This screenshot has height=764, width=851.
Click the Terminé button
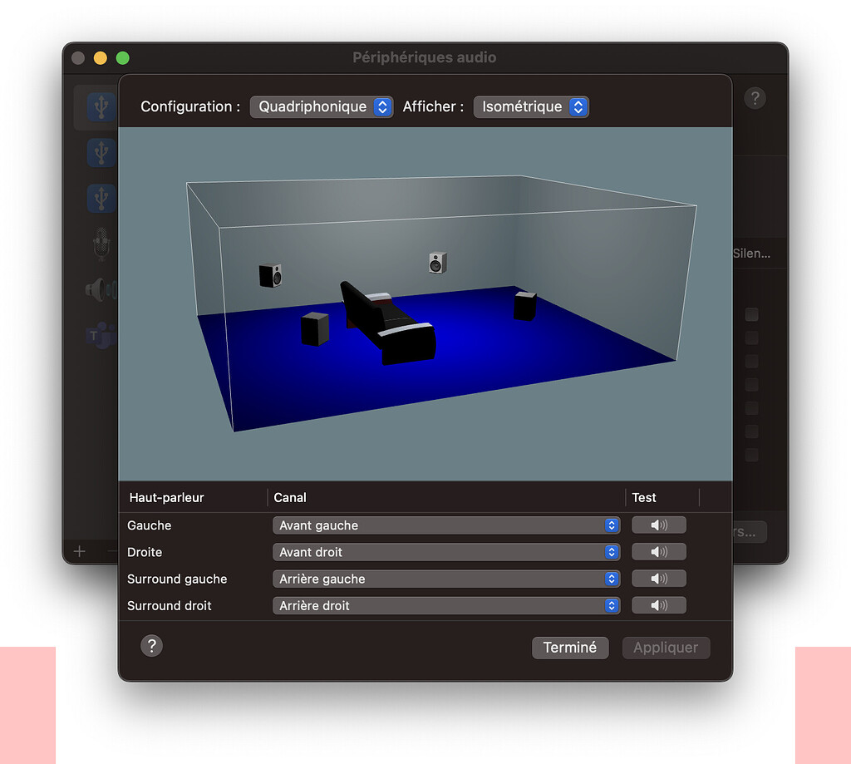(x=570, y=647)
